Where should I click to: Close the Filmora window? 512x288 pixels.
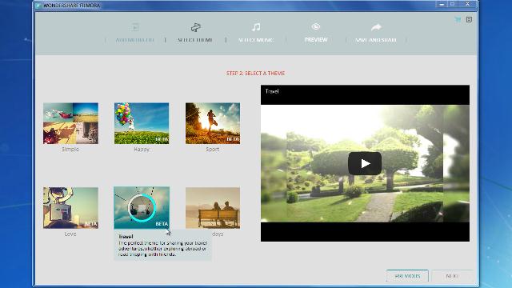[x=467, y=4]
